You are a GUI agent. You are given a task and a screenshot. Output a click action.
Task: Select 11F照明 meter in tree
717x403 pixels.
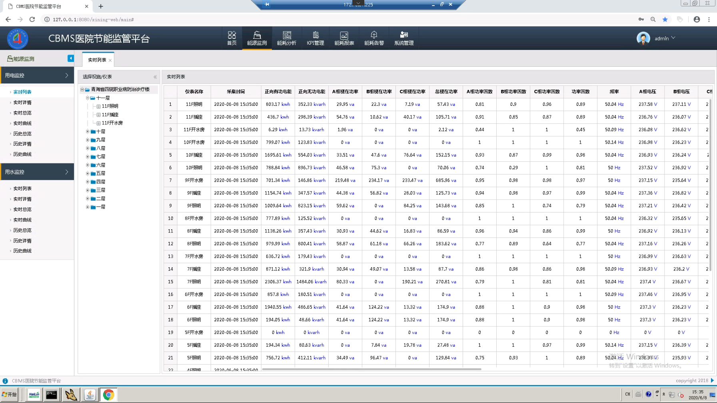(110, 106)
